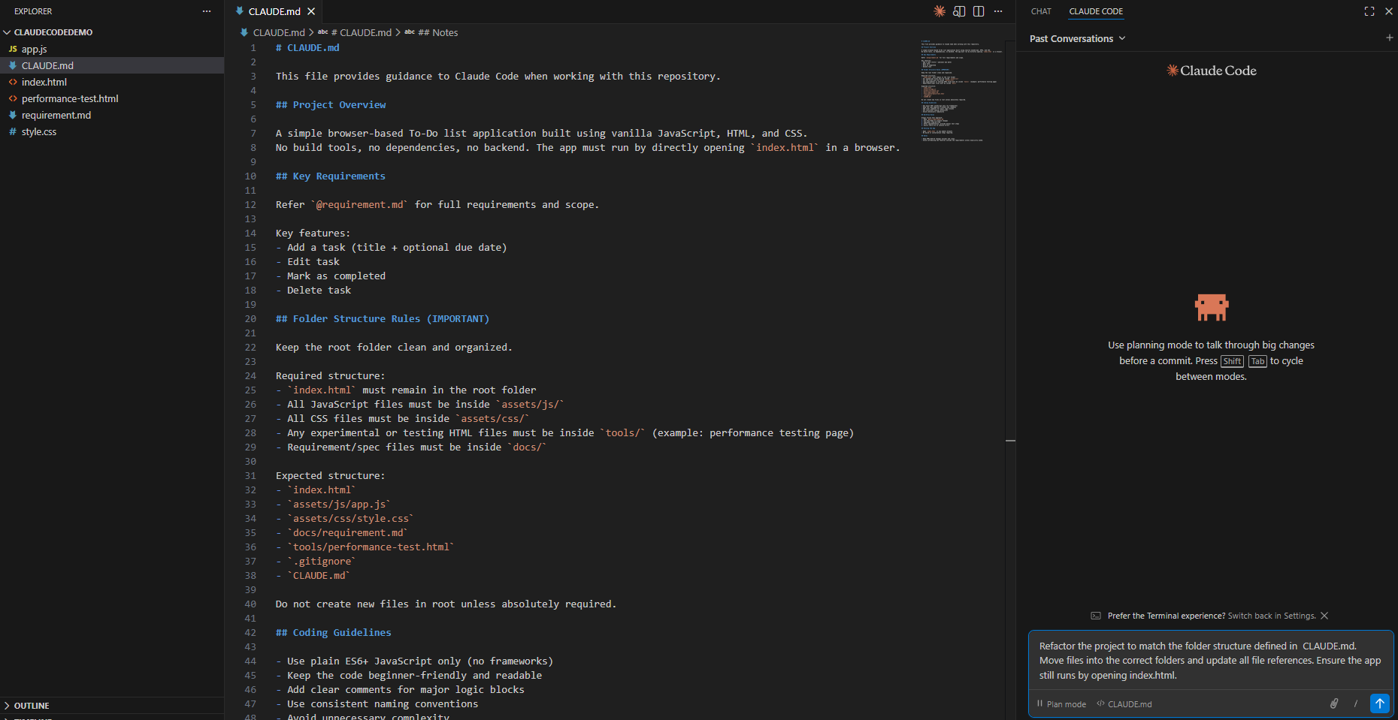Expand the Outline section
This screenshot has width=1398, height=720.
[x=8, y=706]
